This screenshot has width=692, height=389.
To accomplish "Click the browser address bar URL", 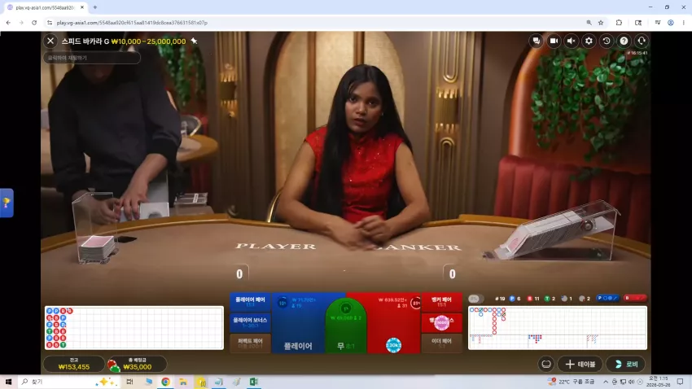I will [x=132, y=23].
